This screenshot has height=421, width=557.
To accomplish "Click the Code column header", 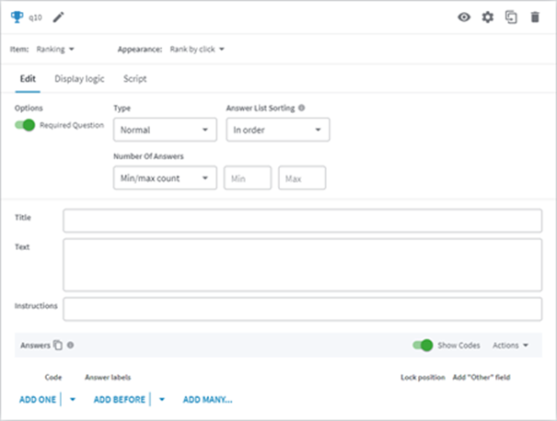I will tap(53, 377).
